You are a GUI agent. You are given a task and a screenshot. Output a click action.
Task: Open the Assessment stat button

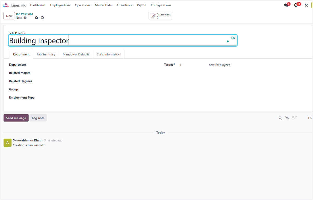pos(161,16)
